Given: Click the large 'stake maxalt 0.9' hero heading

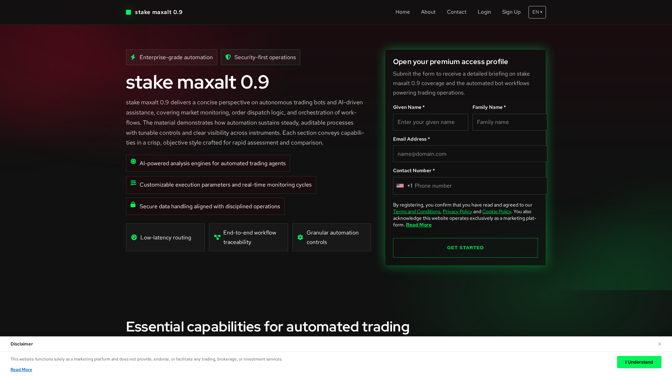Looking at the screenshot, I should click(x=197, y=82).
